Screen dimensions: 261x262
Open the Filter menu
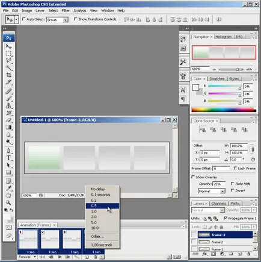(66, 11)
